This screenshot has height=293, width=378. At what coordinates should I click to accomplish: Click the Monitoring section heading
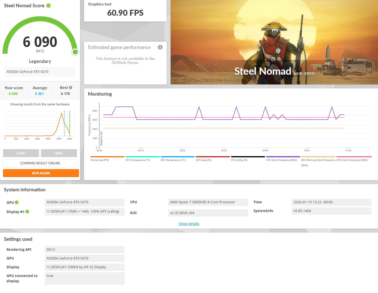(100, 94)
